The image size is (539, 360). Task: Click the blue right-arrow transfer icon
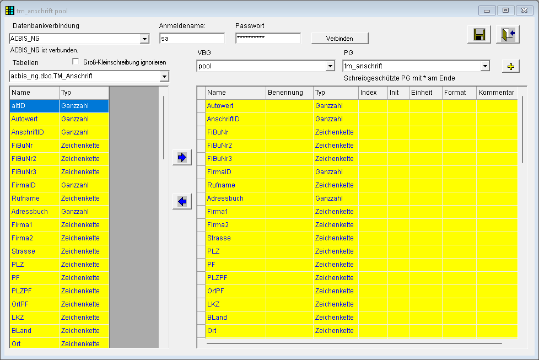pos(181,157)
